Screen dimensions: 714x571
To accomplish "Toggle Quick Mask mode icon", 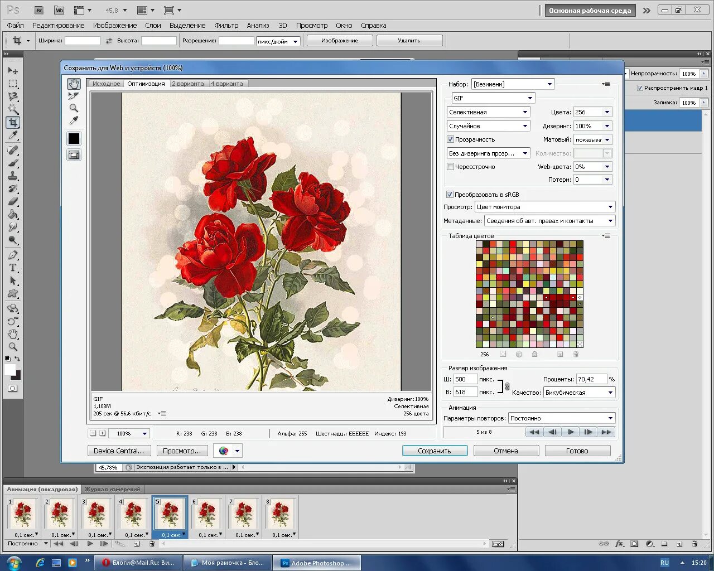I will [12, 388].
